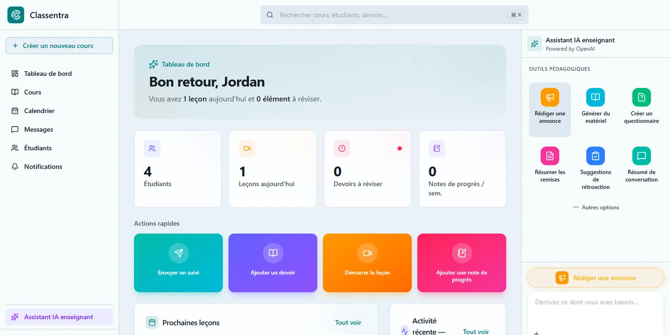Screen dimensions: 670x335
Task: Go to Calendrier in sidebar
Action: (59, 111)
